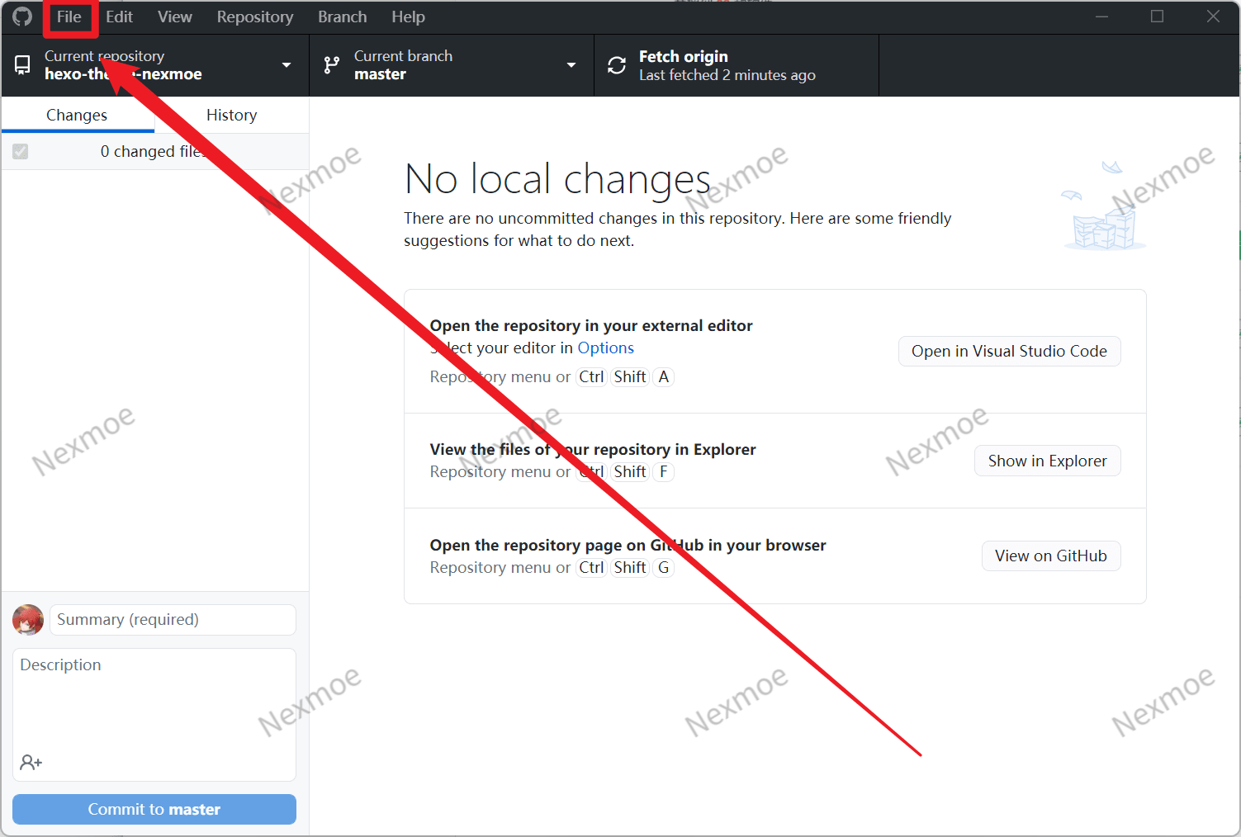
Task: Click the Fetch origin sync arrows icon
Action: 617,65
